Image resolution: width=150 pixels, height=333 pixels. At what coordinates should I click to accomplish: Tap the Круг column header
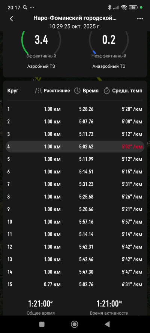tap(13, 91)
